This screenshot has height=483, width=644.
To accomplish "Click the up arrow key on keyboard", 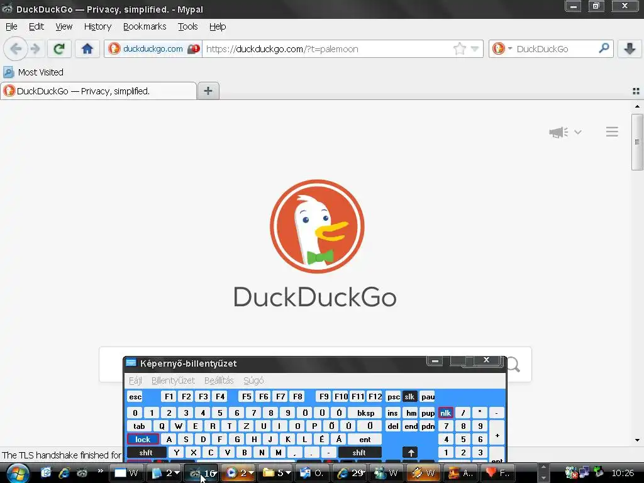I will 411,453.
